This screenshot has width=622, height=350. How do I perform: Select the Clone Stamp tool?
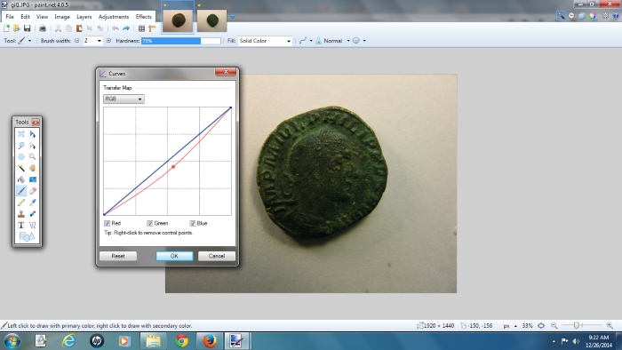tap(21, 214)
